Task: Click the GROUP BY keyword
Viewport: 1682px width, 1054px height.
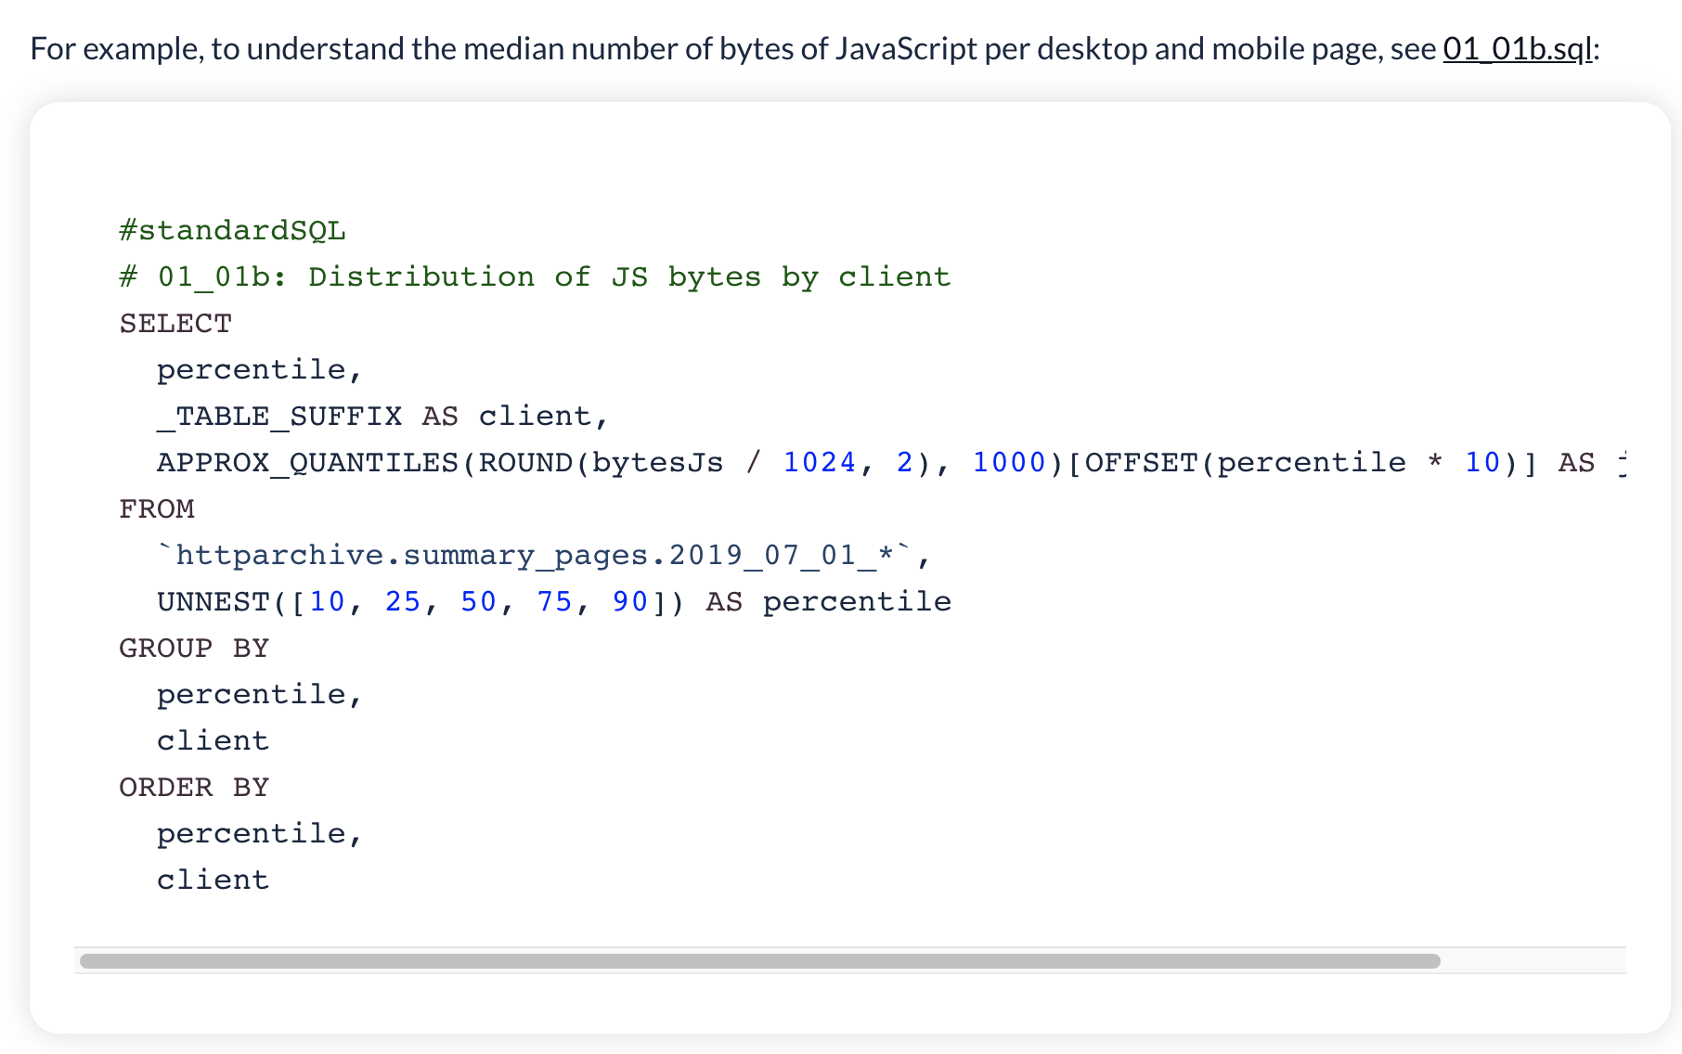Action: click(194, 648)
